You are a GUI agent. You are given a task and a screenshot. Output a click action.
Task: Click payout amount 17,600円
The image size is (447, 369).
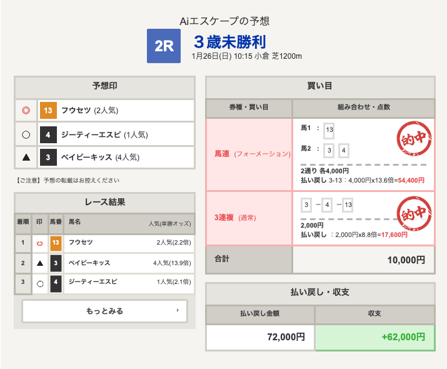point(394,235)
